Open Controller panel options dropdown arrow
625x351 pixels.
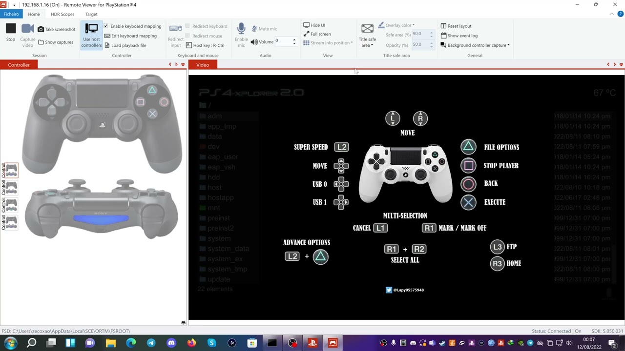click(183, 65)
